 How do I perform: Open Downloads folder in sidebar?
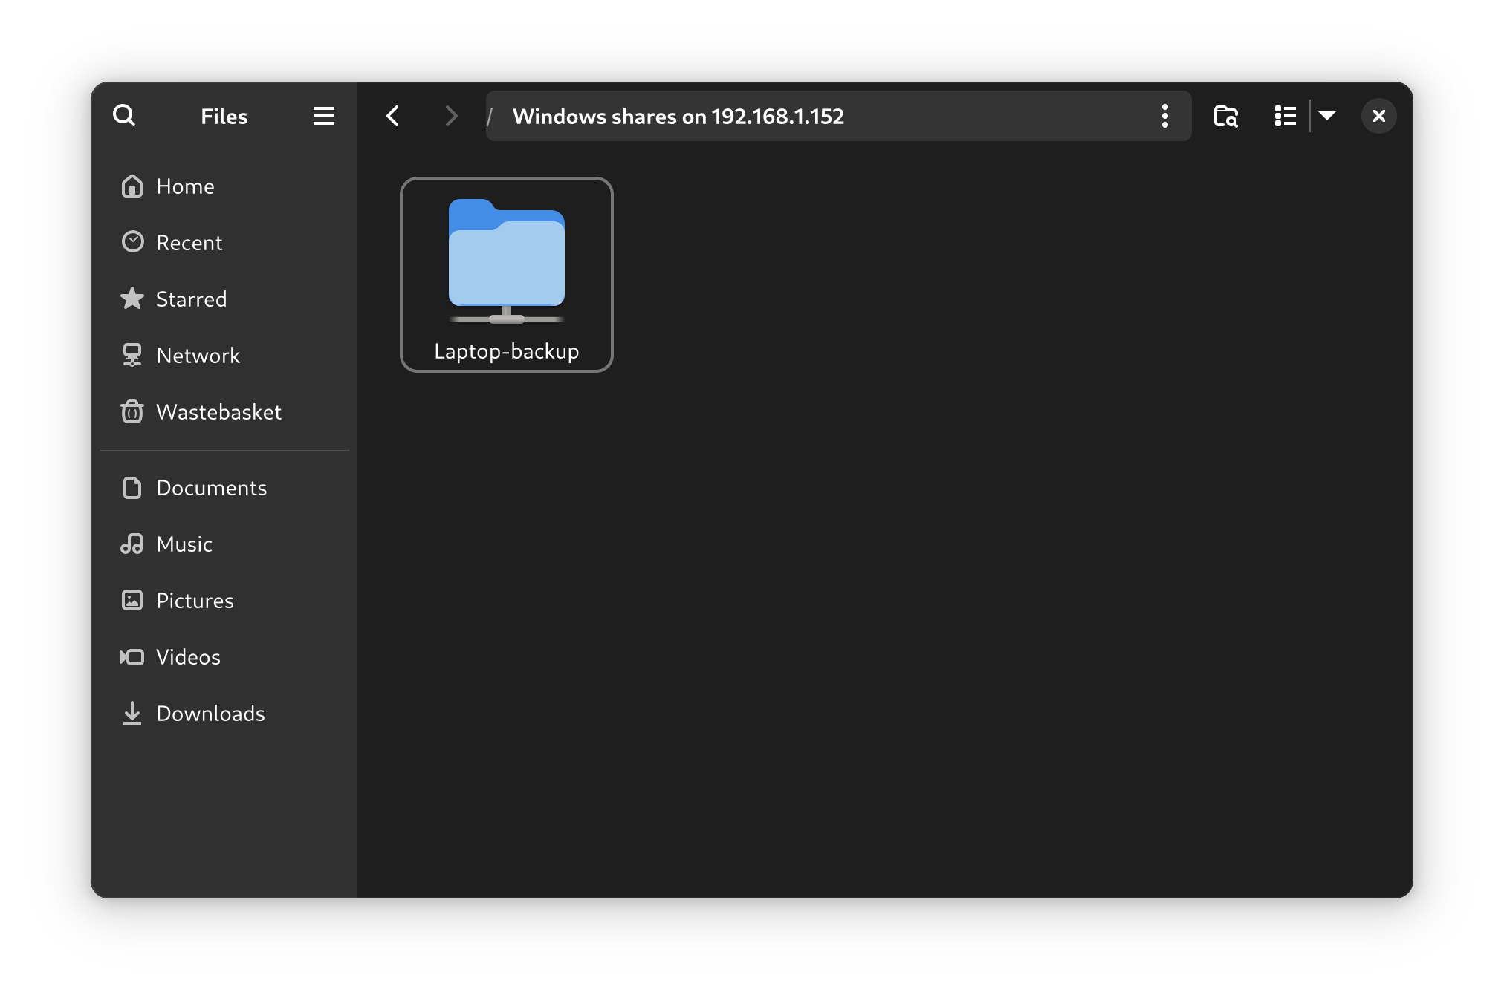pos(224,714)
